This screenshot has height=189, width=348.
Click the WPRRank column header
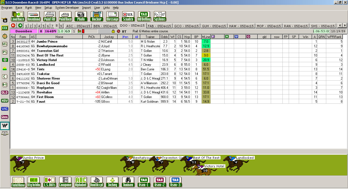[x=334, y=37]
